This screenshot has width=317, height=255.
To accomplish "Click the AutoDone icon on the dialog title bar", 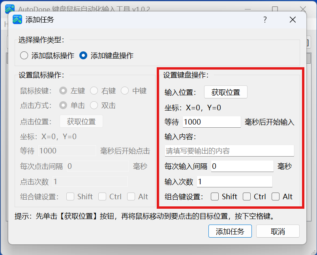I will [17, 19].
